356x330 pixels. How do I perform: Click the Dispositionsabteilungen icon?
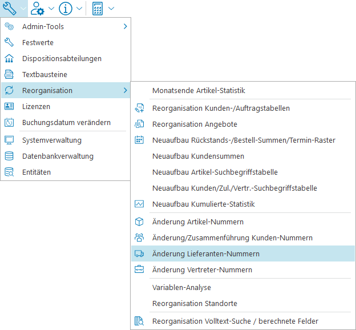(9, 58)
